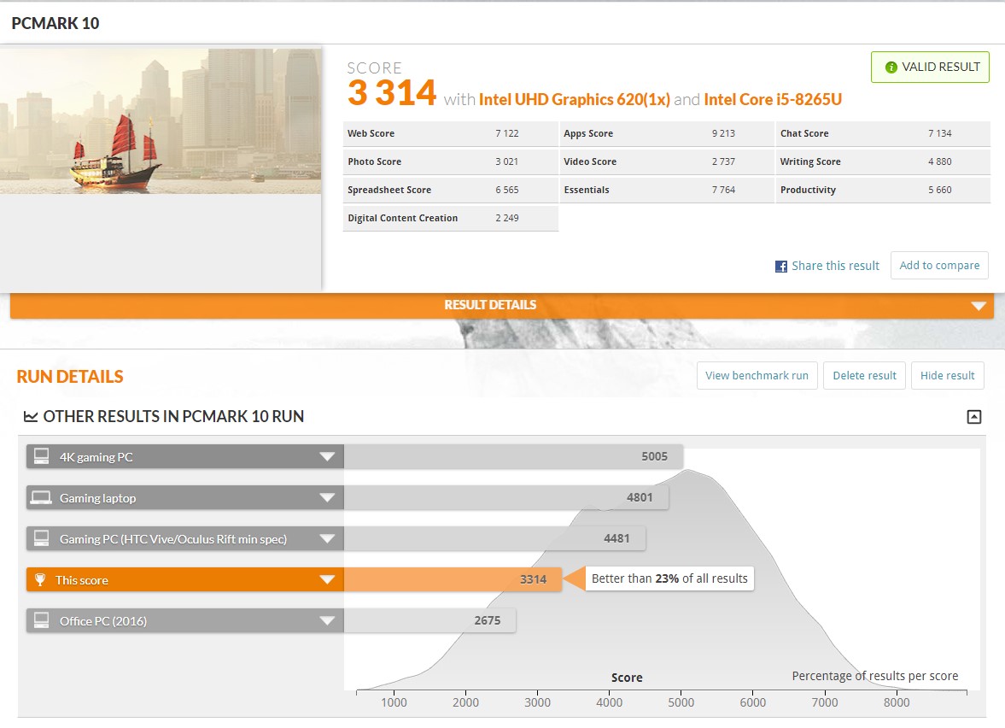Screen dimensions: 1005x728
Task: Click the green info icon in Valid Result
Action: (891, 68)
